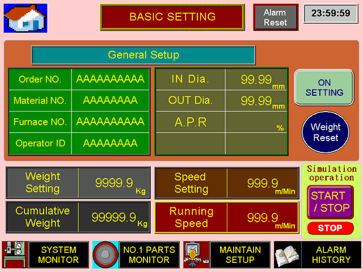This screenshot has width=363, height=272.
Task: Set the IN Dia. value in mm
Action: pyautogui.click(x=256, y=80)
